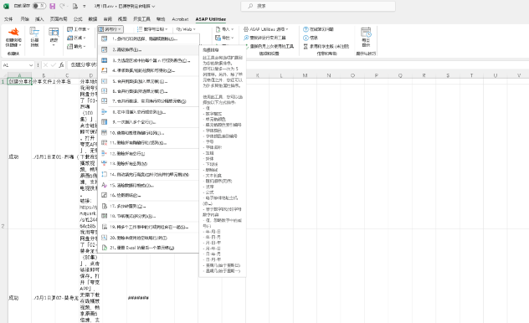The image size is (529, 323).
Task: Switch to the Developer (开发工具) tab
Action: click(x=141, y=19)
